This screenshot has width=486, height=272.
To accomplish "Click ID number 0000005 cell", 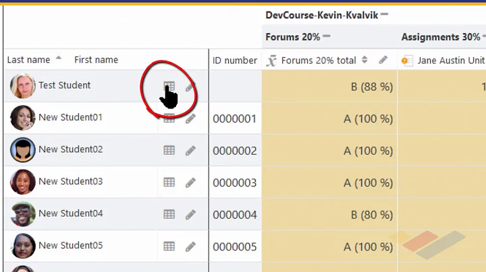I will (235, 246).
